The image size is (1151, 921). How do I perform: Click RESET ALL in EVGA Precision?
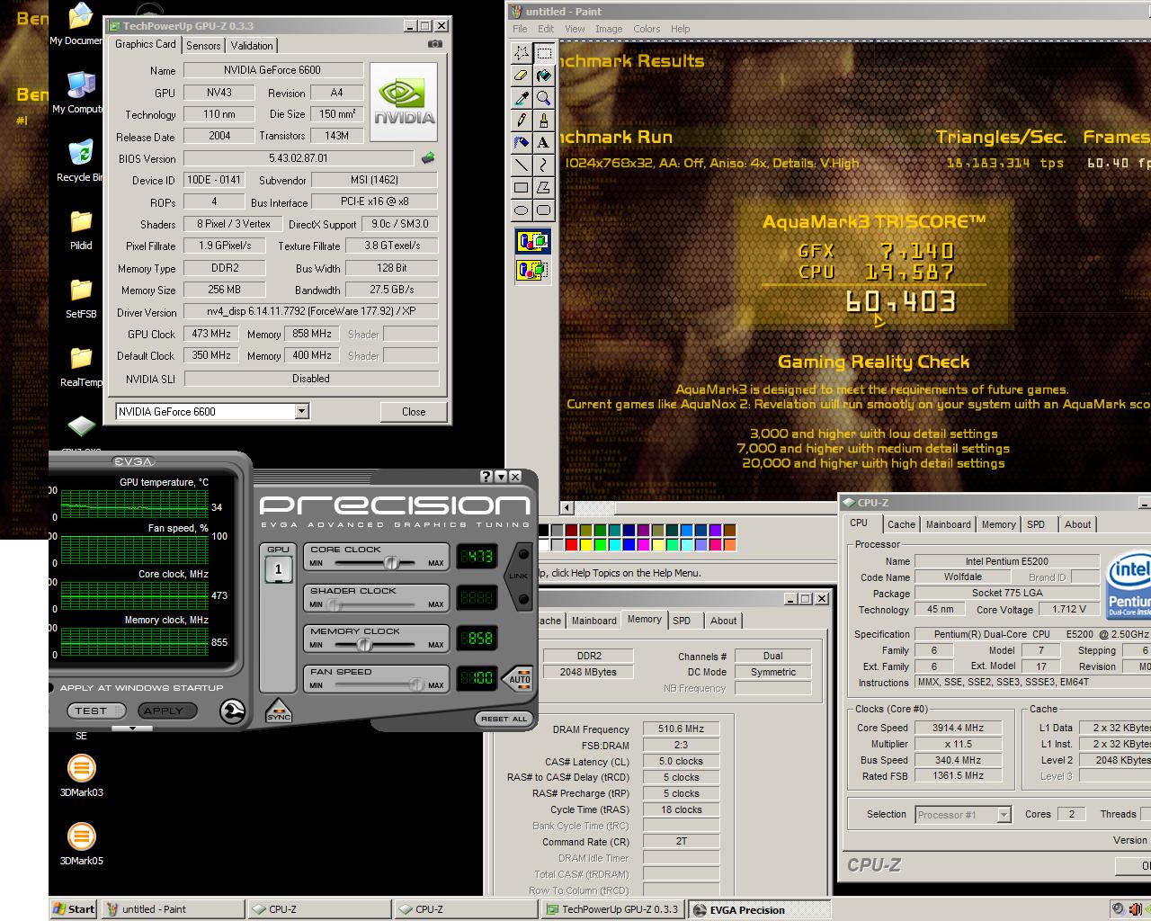click(504, 719)
